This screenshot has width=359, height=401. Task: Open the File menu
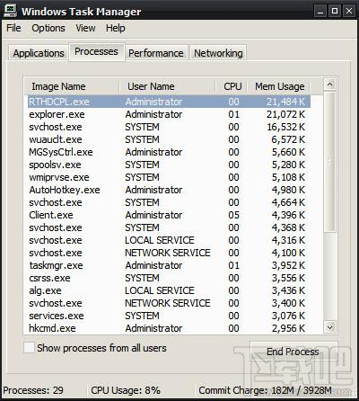point(13,28)
